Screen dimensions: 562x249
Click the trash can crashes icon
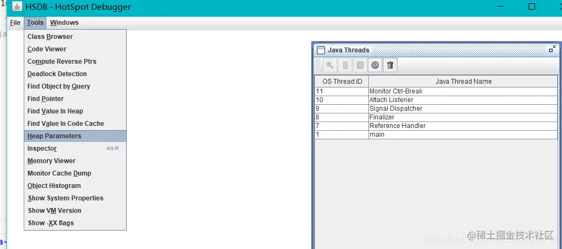coord(390,65)
